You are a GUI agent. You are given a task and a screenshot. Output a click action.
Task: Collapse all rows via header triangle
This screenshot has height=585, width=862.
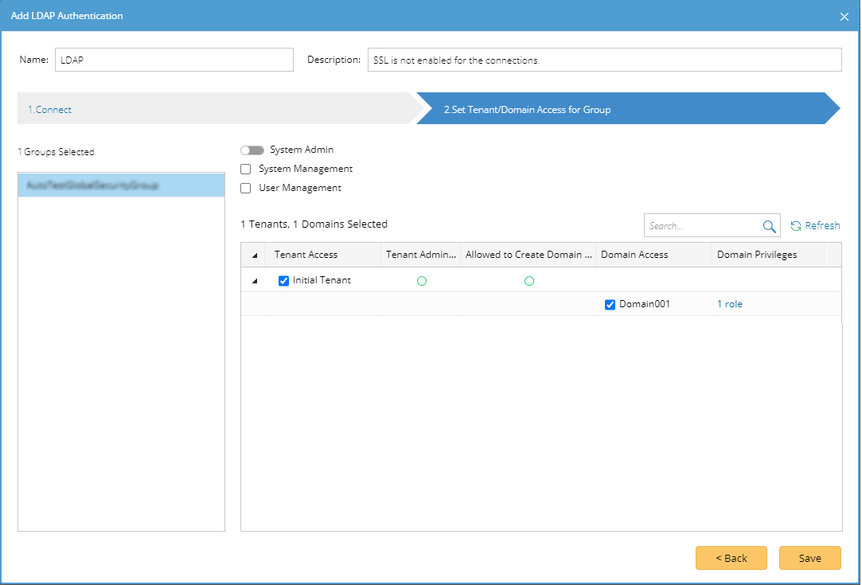coord(255,255)
